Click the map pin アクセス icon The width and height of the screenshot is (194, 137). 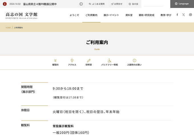(72, 61)
